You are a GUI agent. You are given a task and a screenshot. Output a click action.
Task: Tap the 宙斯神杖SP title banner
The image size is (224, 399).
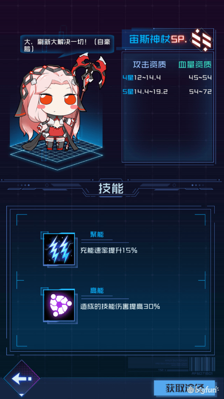click(x=167, y=39)
